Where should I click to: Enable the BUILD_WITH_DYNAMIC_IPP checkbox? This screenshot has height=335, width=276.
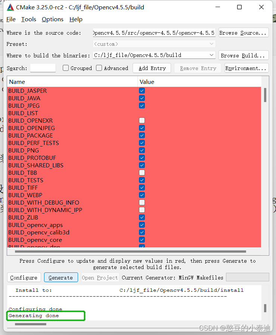(x=142, y=210)
